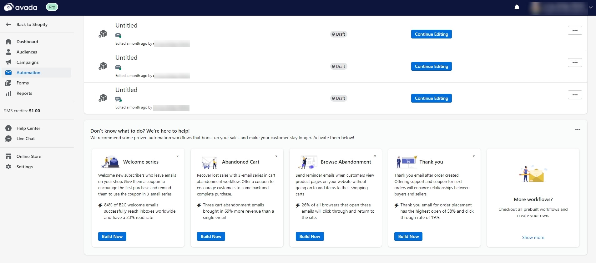
Task: Click the Help Center info icon
Action: (x=8, y=128)
